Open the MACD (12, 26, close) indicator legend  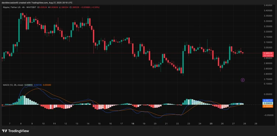pyautogui.click(x=13, y=85)
